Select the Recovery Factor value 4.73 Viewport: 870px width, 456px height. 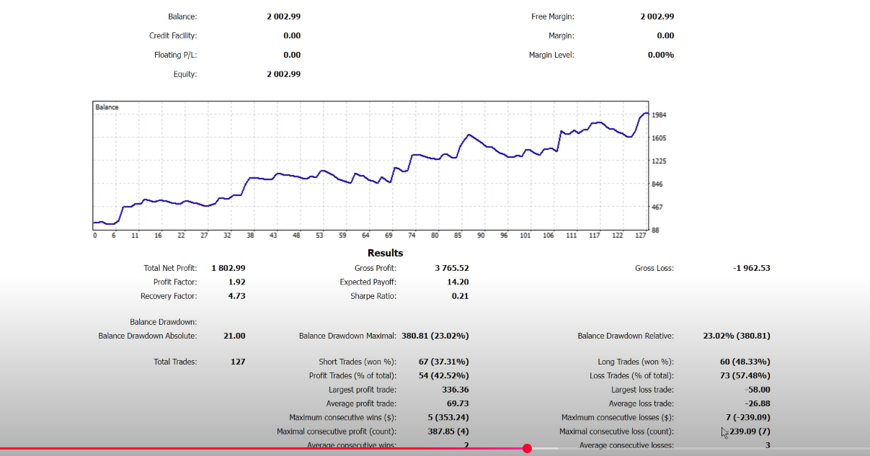coord(237,296)
